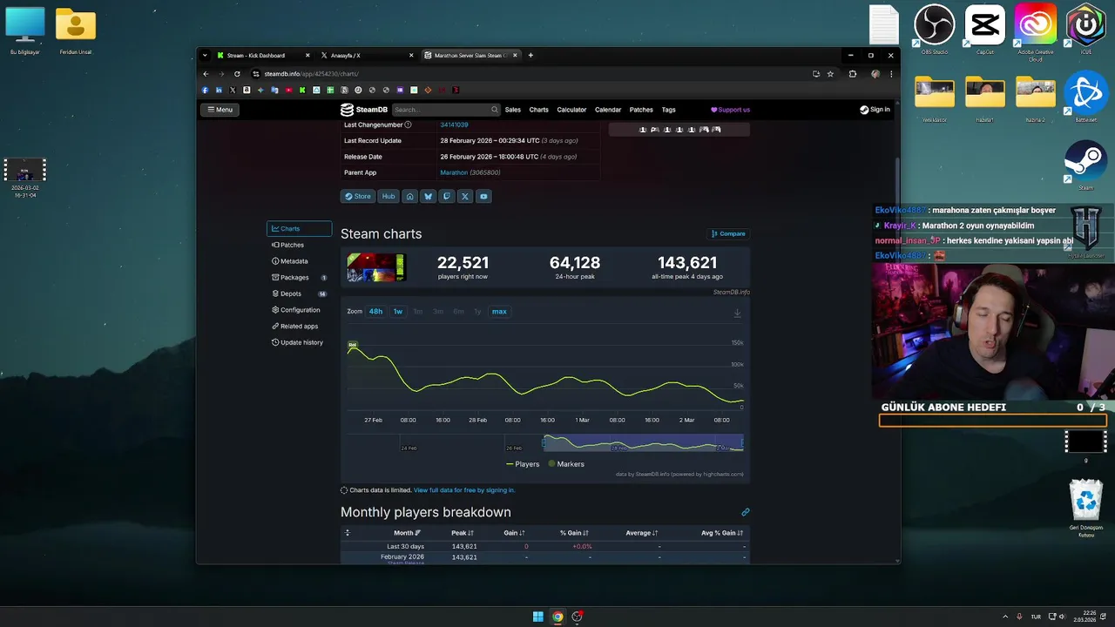This screenshot has height=627, width=1115.
Task: Open Chrome extensions puzzle icon
Action: [852, 74]
